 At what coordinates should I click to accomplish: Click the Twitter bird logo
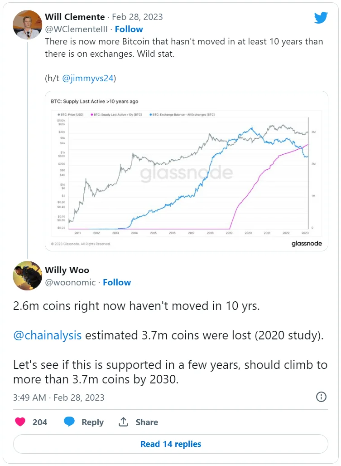321,18
